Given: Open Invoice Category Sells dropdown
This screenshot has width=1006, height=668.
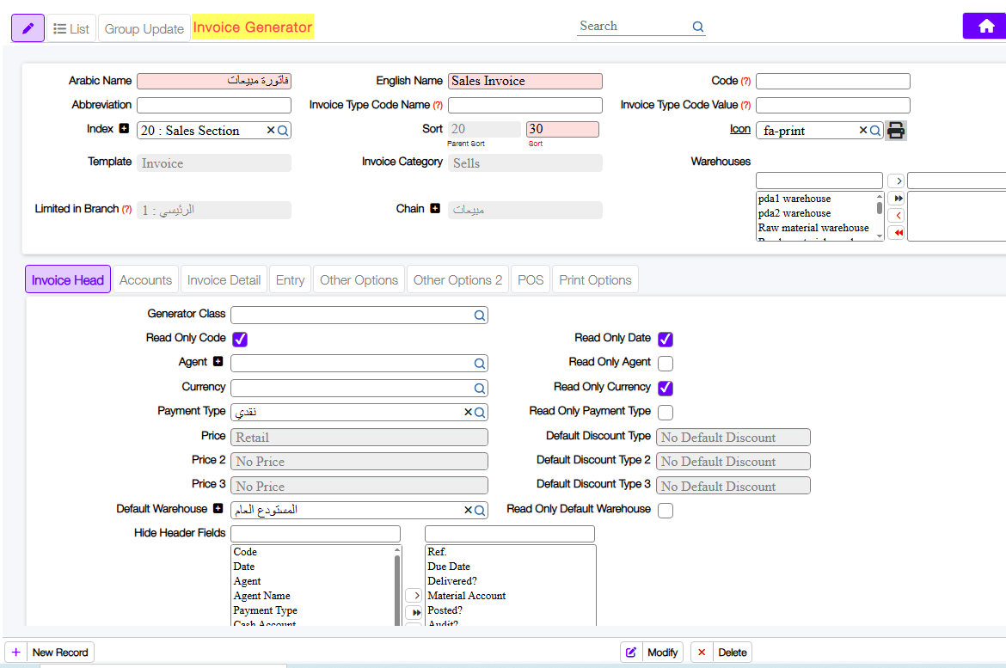Looking at the screenshot, I should click(525, 163).
